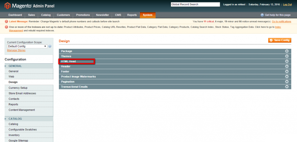297x142 pixels.
Task: Click Get help for this page
Action: coord(278,15)
